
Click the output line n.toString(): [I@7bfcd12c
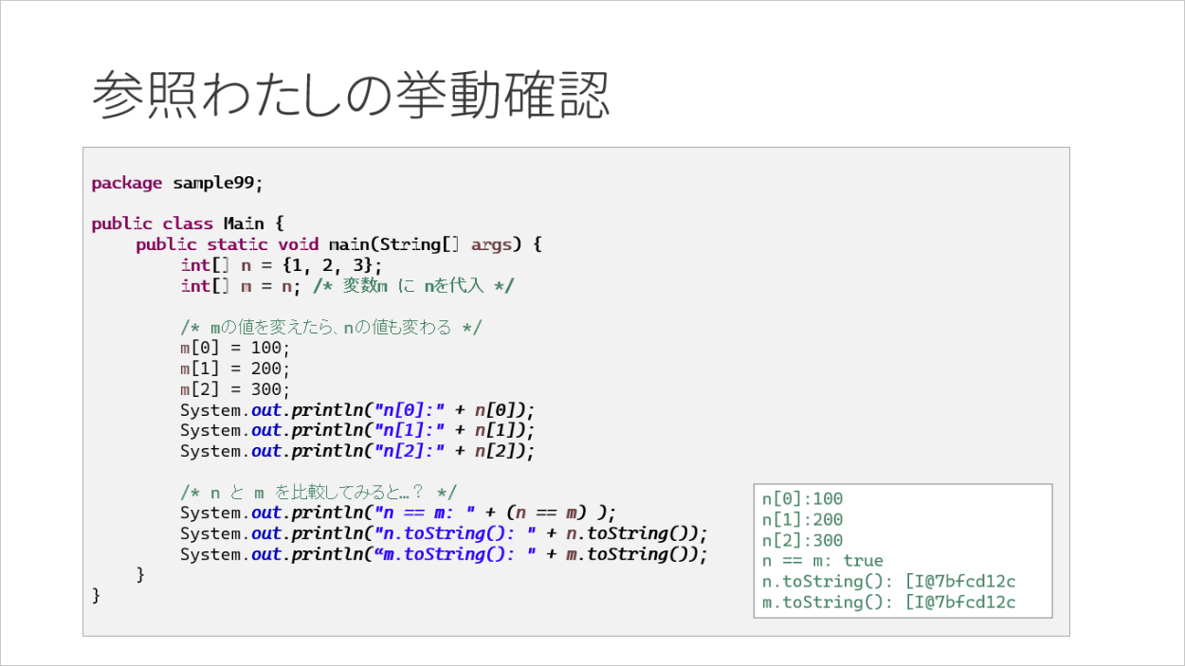point(888,582)
